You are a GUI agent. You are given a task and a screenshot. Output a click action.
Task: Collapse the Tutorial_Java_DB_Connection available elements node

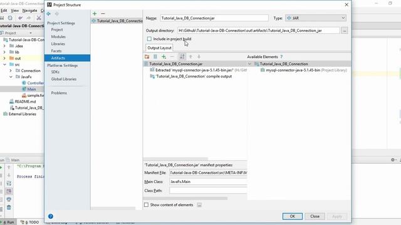[x=249, y=64]
